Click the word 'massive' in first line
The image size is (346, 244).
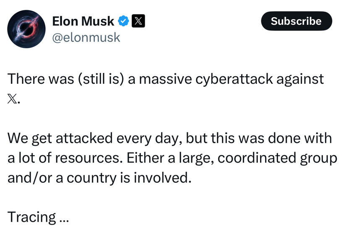coord(166,79)
